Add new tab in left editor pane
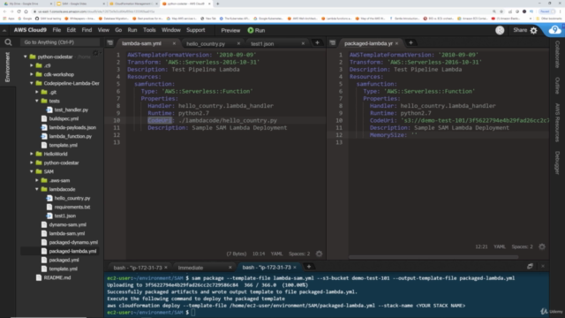 (x=318, y=42)
